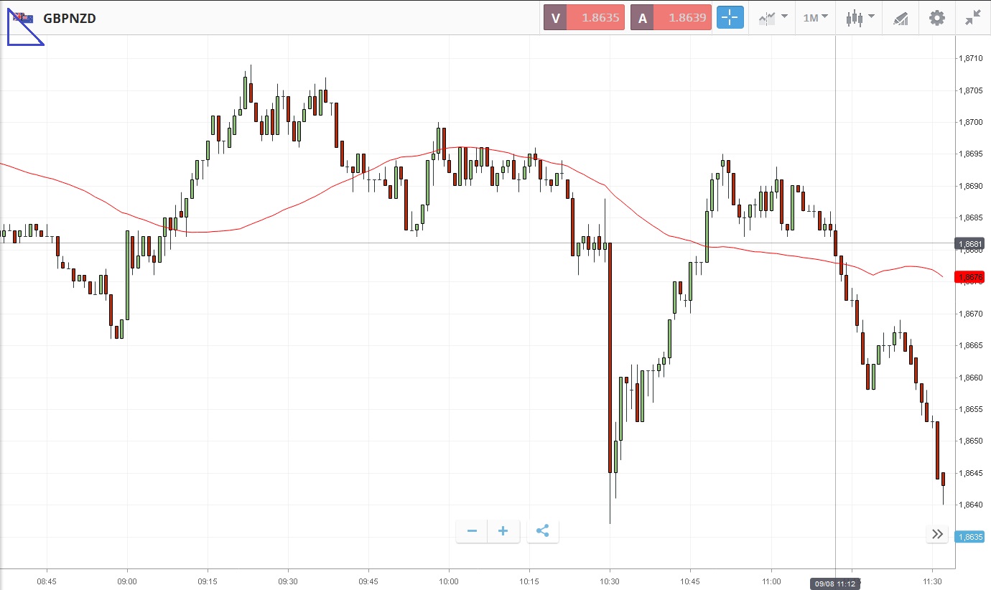Click the New Zealand flag icon
Screen dimensions: 991x590
pos(23,18)
